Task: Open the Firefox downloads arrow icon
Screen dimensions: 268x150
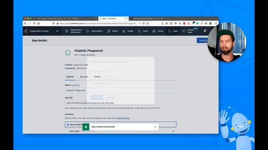Action: (162, 23)
